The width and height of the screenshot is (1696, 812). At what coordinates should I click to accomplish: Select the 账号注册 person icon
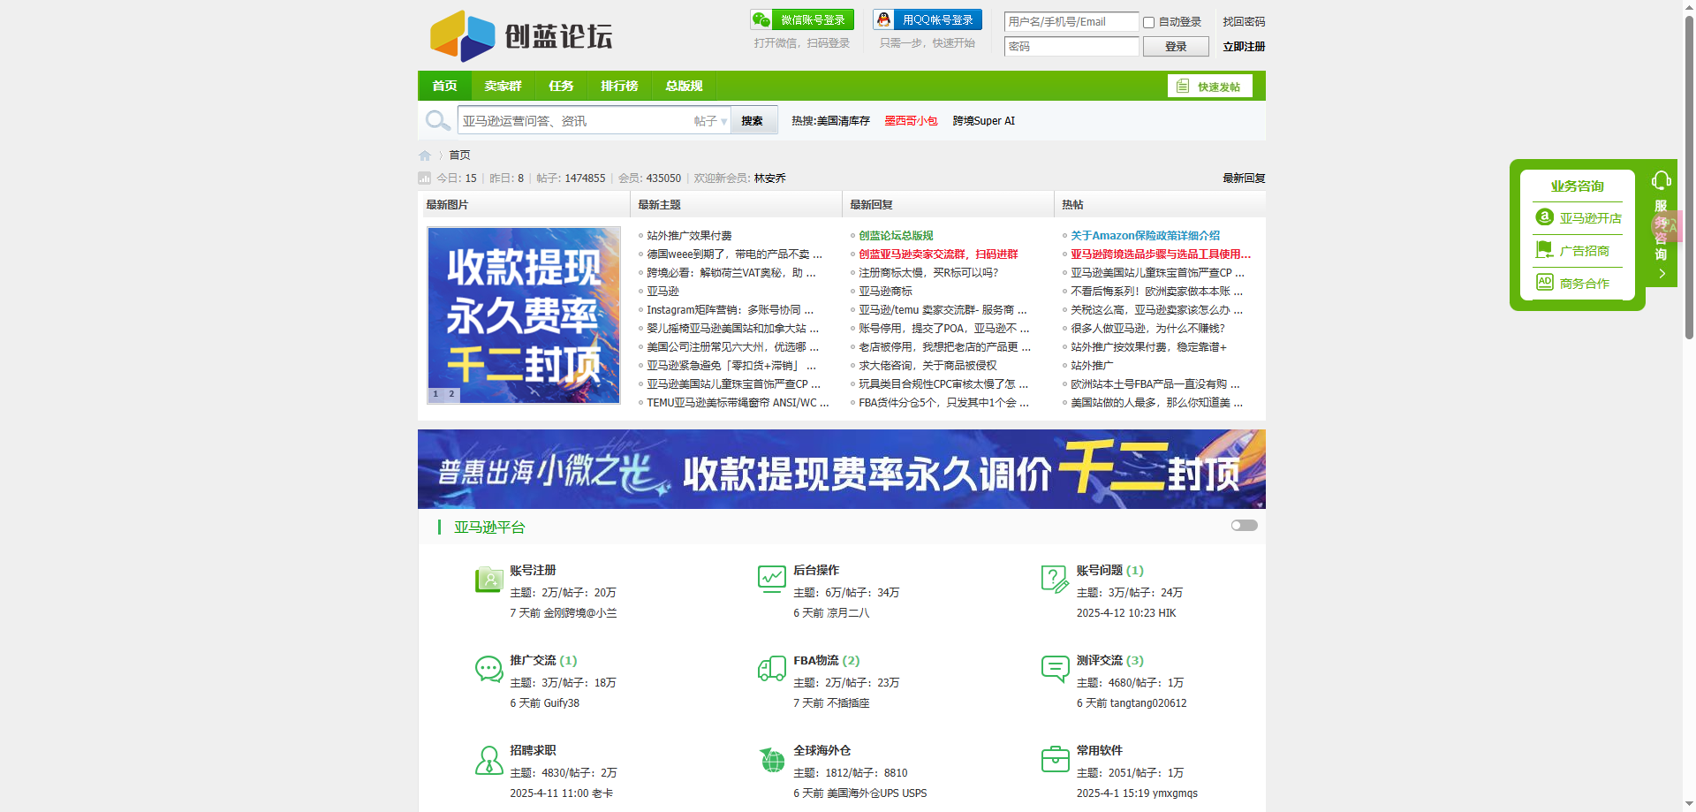pos(488,581)
